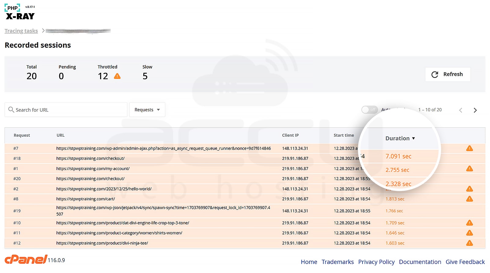Image resolution: width=490 pixels, height=273 pixels.
Task: Open the Documentation link
Action: click(420, 262)
